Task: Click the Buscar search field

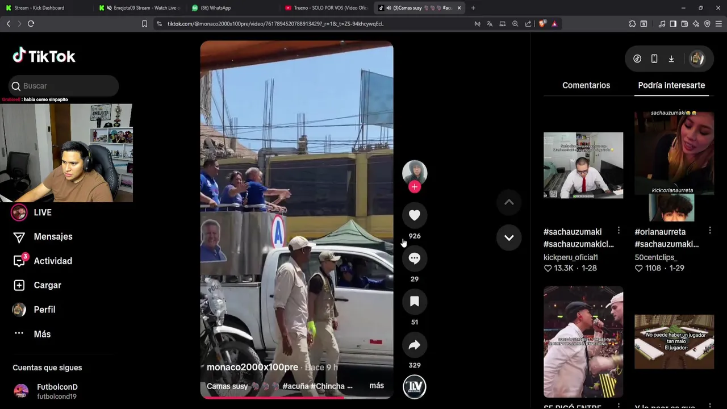Action: (63, 86)
